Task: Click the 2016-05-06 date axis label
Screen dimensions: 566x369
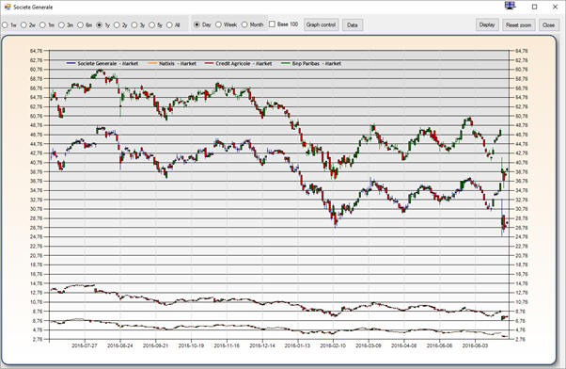Action: pyautogui.click(x=439, y=345)
